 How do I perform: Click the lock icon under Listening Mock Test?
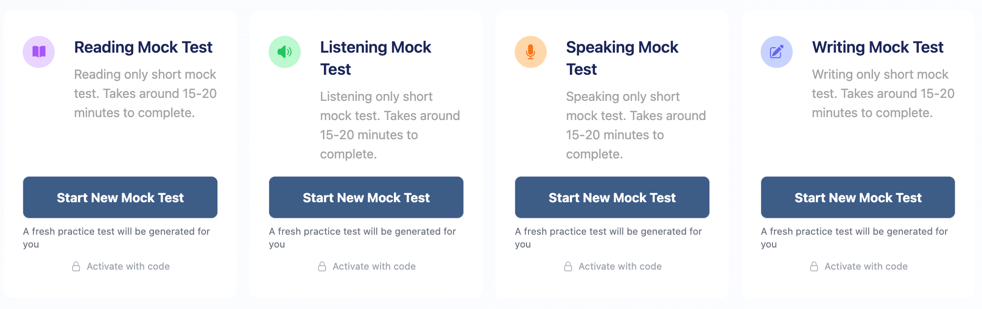click(322, 266)
